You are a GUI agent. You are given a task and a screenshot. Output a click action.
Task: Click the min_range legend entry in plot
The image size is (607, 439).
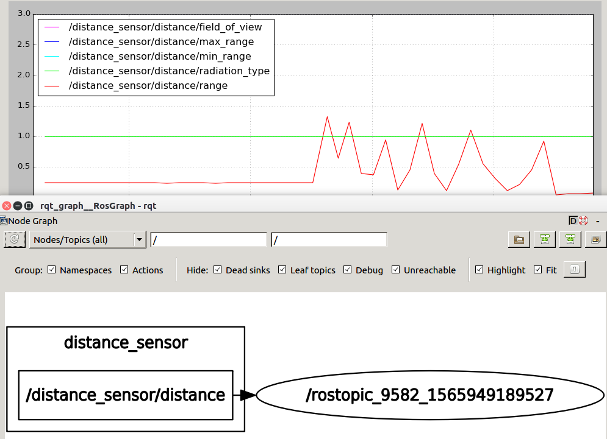click(x=160, y=57)
